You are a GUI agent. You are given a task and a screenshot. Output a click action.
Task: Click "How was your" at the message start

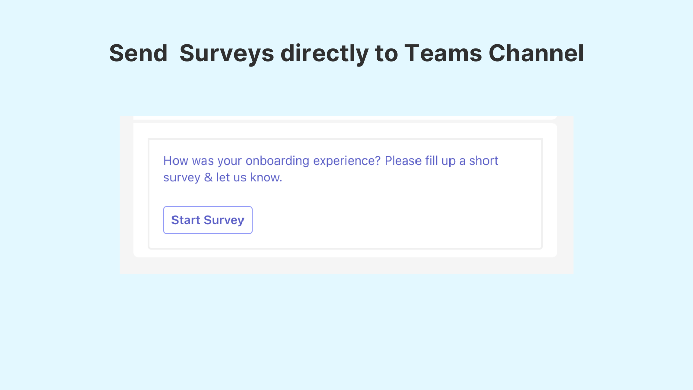coord(202,161)
